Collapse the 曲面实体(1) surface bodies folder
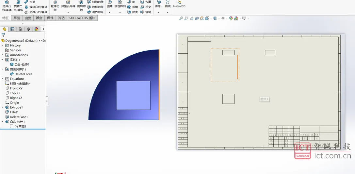The image size is (355, 174). [x=2, y=69]
